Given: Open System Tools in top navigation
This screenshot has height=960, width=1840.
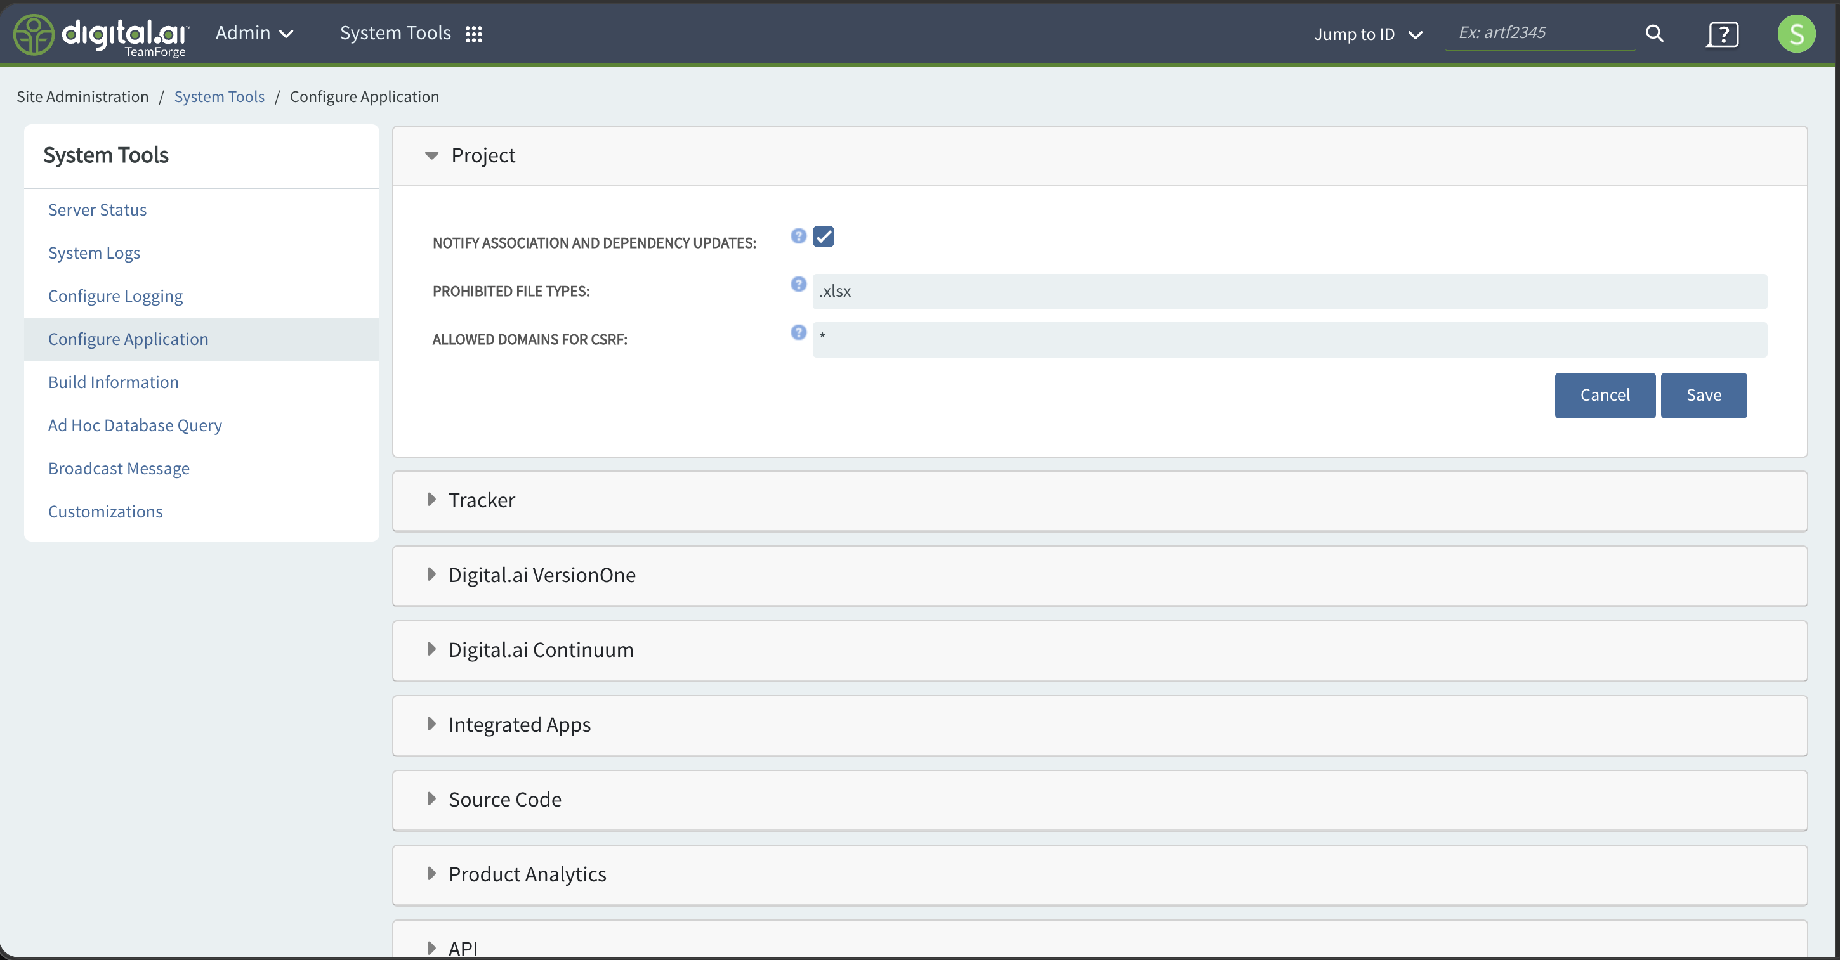Looking at the screenshot, I should click(395, 33).
